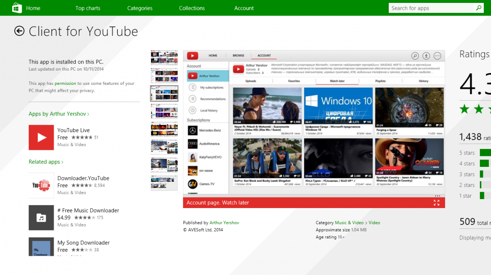Click the 5 stars rating bar
The height and width of the screenshot is (275, 491).
[x=485, y=153]
